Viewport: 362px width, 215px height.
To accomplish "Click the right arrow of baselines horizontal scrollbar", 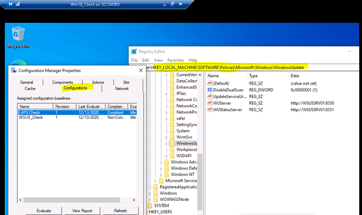I will click(134, 200).
